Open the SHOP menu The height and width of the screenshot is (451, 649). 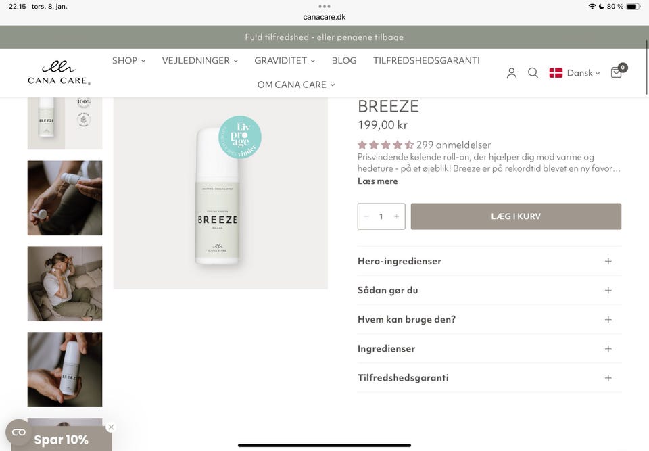click(128, 60)
